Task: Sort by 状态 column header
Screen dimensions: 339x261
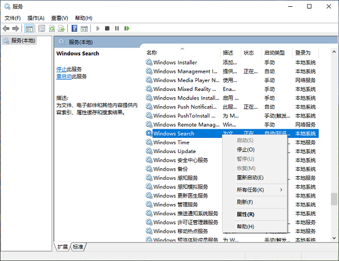Action: [x=251, y=53]
